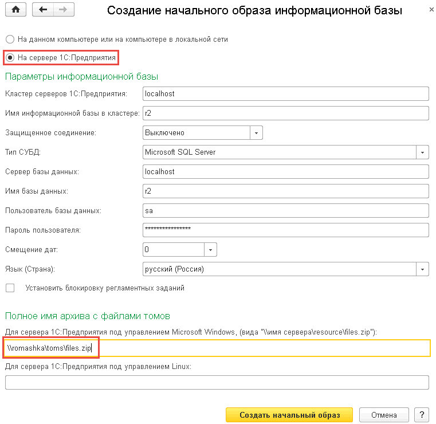The width and height of the screenshot is (436, 424).
Task: Expand the 'Тип СУБД' dropdown arrow
Action: point(422,152)
